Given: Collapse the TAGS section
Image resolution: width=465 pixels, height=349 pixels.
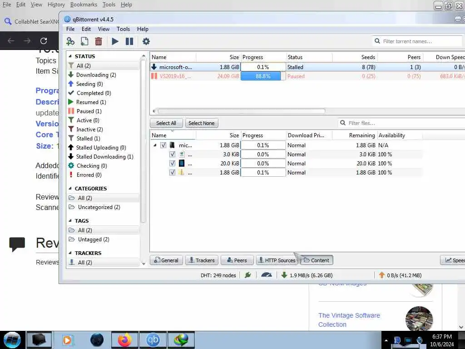Looking at the screenshot, I should [70, 220].
